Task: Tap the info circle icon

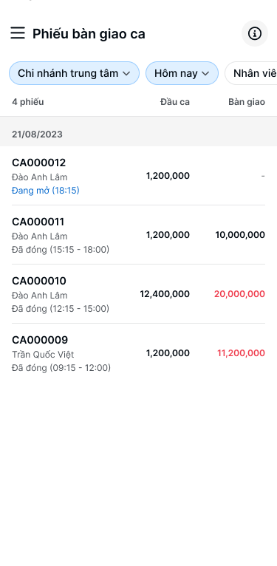Action: point(255,33)
